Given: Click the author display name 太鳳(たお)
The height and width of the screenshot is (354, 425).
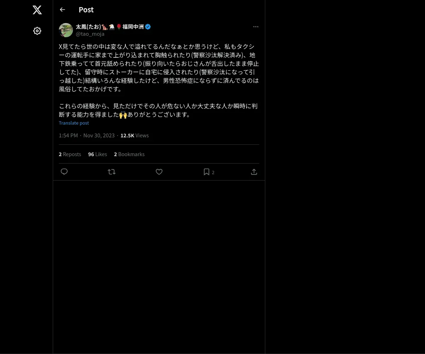Looking at the screenshot, I should click(88, 27).
